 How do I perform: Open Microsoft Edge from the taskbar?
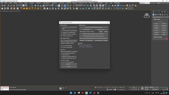click(90, 93)
